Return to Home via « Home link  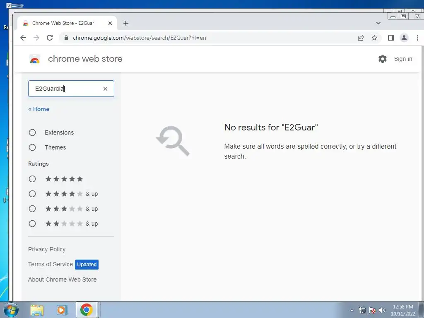[39, 109]
